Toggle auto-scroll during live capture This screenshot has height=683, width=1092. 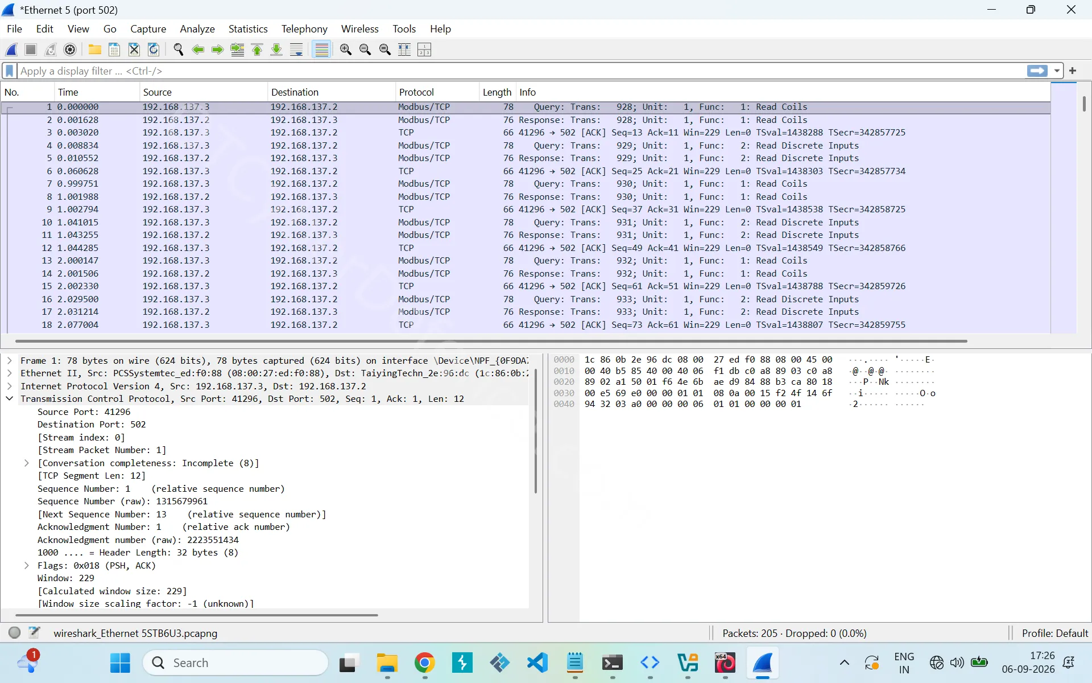tap(296, 50)
